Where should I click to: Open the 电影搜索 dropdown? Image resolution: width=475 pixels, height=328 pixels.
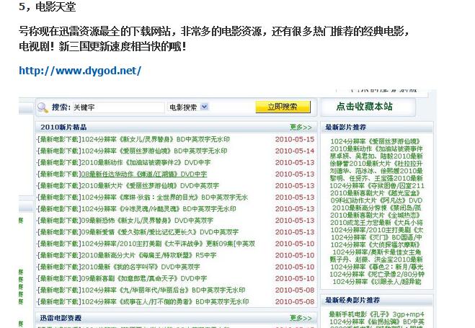pos(188,107)
